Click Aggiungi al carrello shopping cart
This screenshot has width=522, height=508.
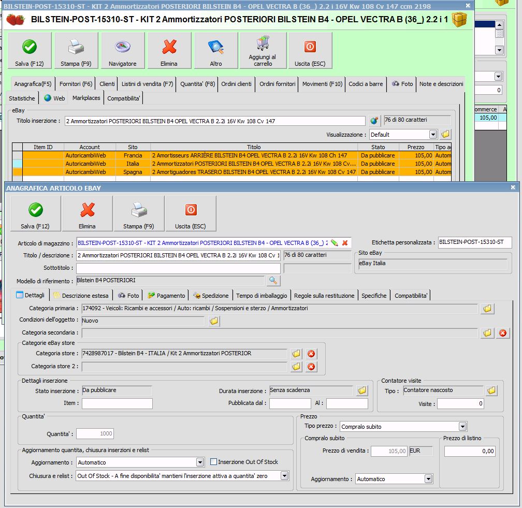click(x=263, y=51)
